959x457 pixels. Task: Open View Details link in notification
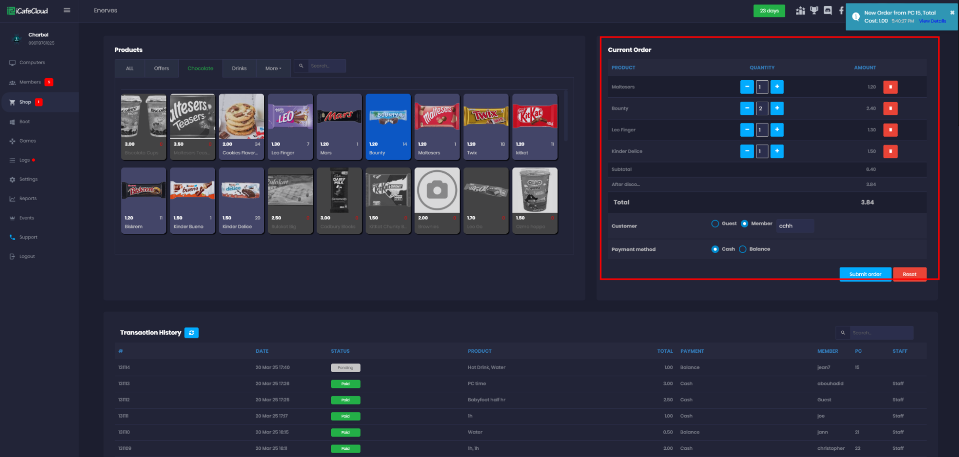(x=932, y=21)
